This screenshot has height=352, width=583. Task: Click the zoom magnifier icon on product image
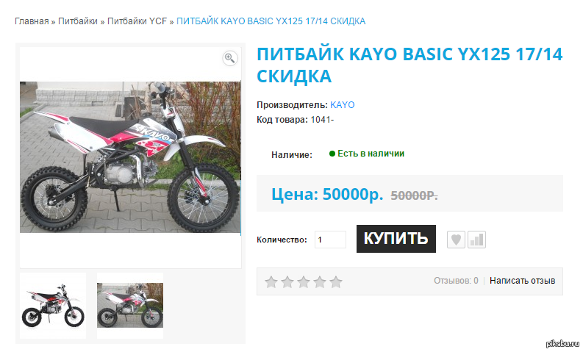(230, 58)
